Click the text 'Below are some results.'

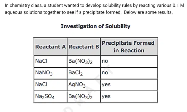(148, 12)
